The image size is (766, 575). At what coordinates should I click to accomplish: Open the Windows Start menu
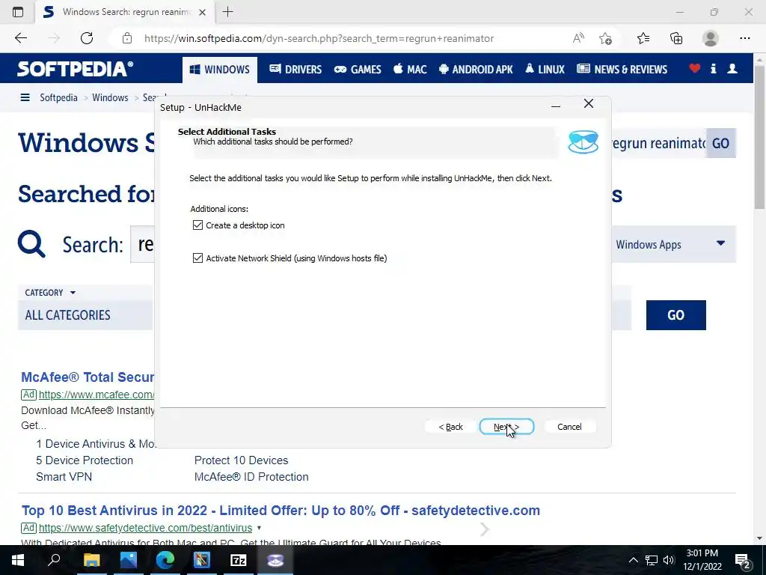point(18,560)
